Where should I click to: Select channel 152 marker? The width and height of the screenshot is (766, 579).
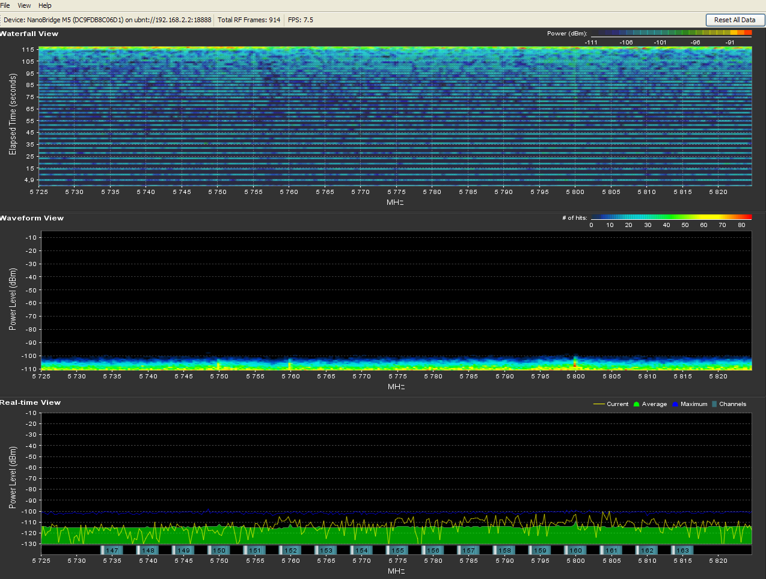[x=290, y=550]
